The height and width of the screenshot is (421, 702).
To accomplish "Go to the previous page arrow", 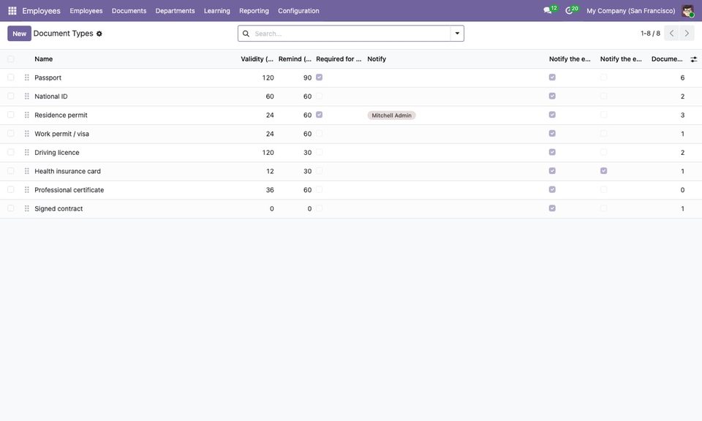I will coord(671,34).
